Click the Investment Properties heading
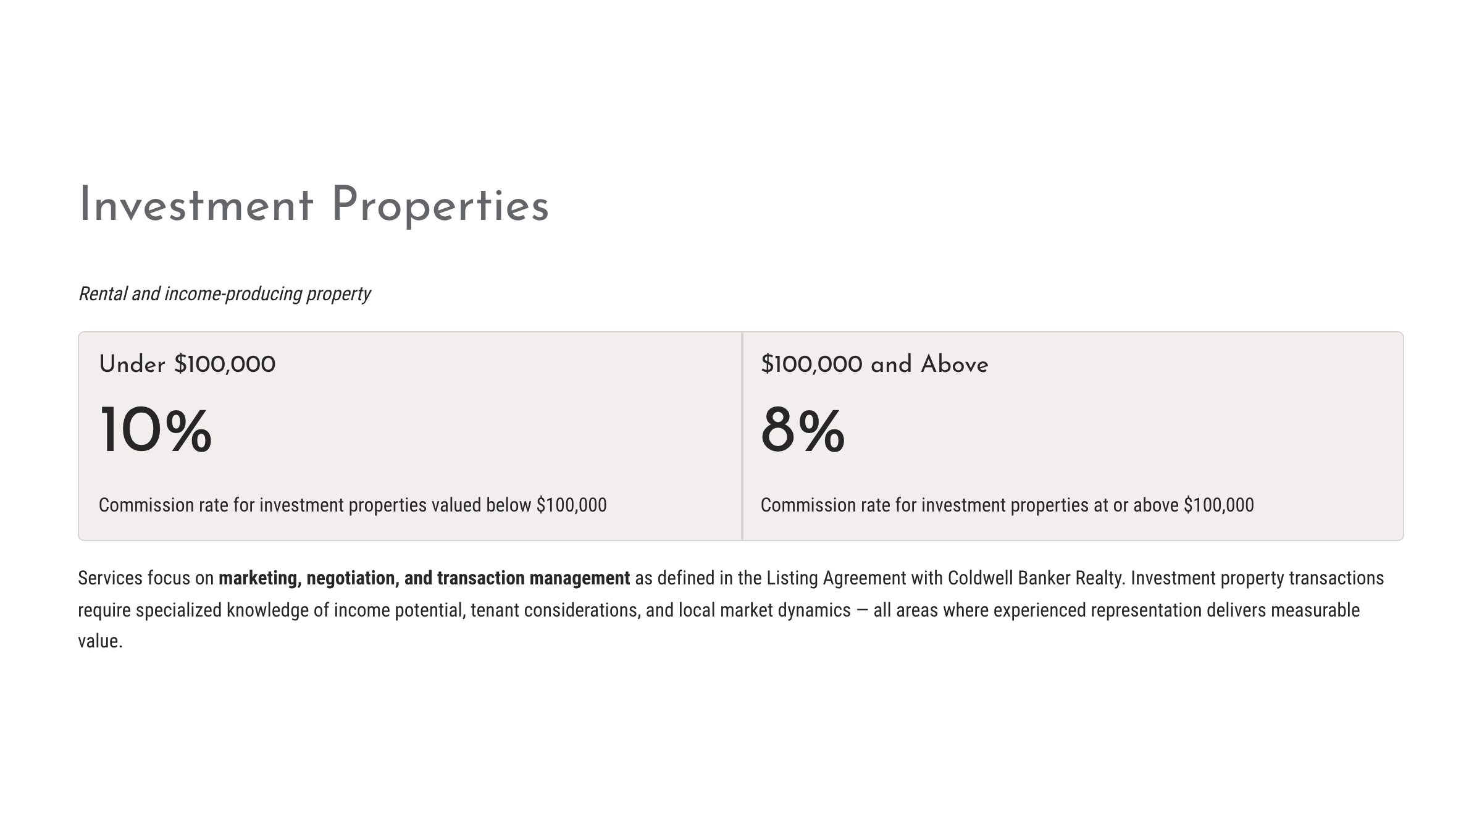This screenshot has width=1482, height=834. tap(314, 206)
